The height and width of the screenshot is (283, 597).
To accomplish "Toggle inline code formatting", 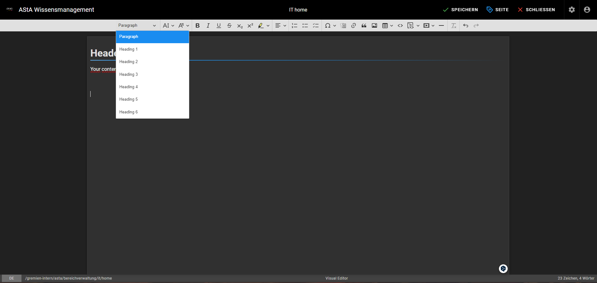I will 400,25.
